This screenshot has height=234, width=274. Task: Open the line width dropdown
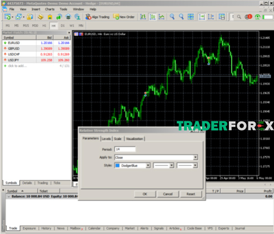(x=195, y=165)
